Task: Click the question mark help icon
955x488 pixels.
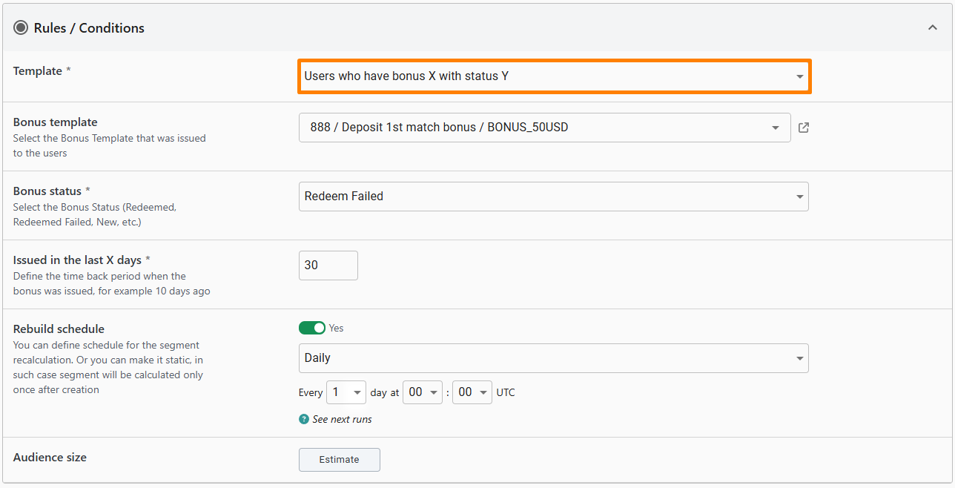Action: 304,419
